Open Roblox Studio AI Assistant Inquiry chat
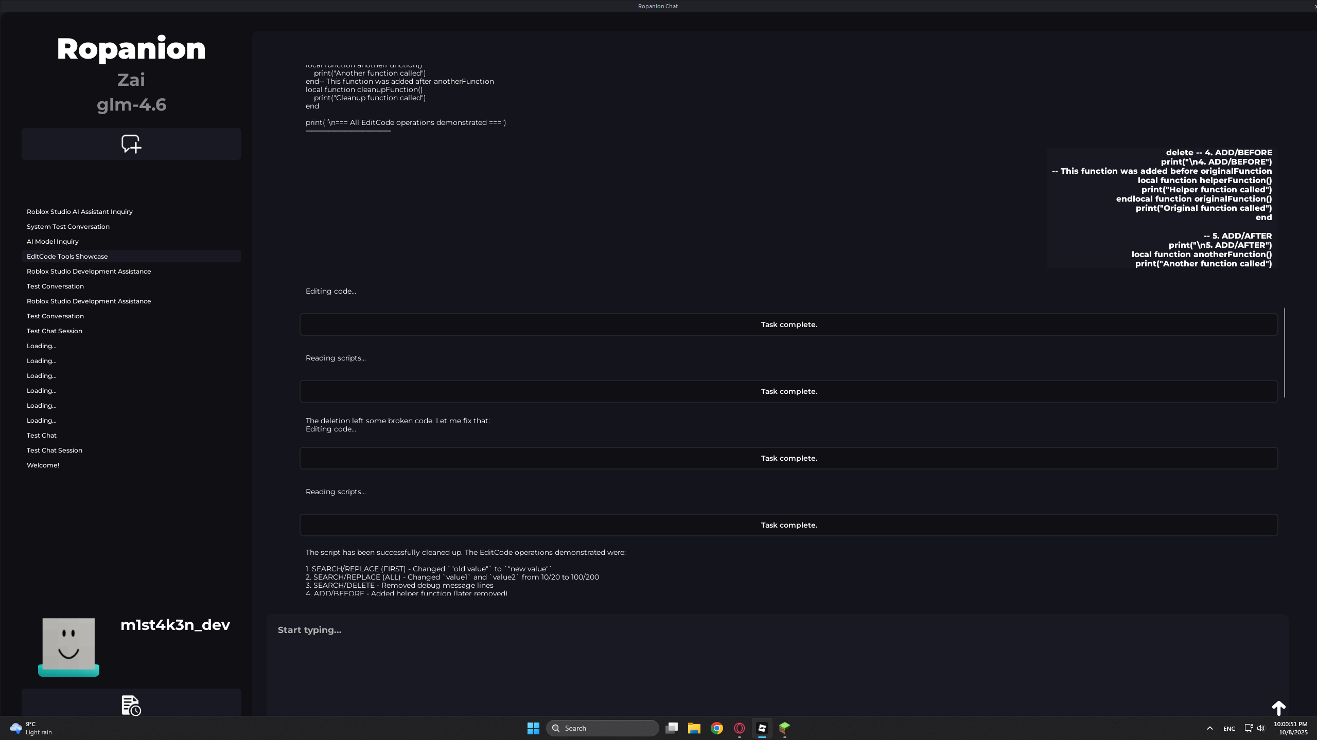Image resolution: width=1317 pixels, height=740 pixels. click(80, 211)
